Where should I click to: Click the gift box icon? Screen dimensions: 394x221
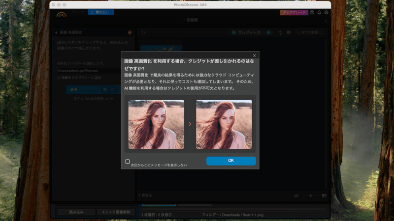289,32
